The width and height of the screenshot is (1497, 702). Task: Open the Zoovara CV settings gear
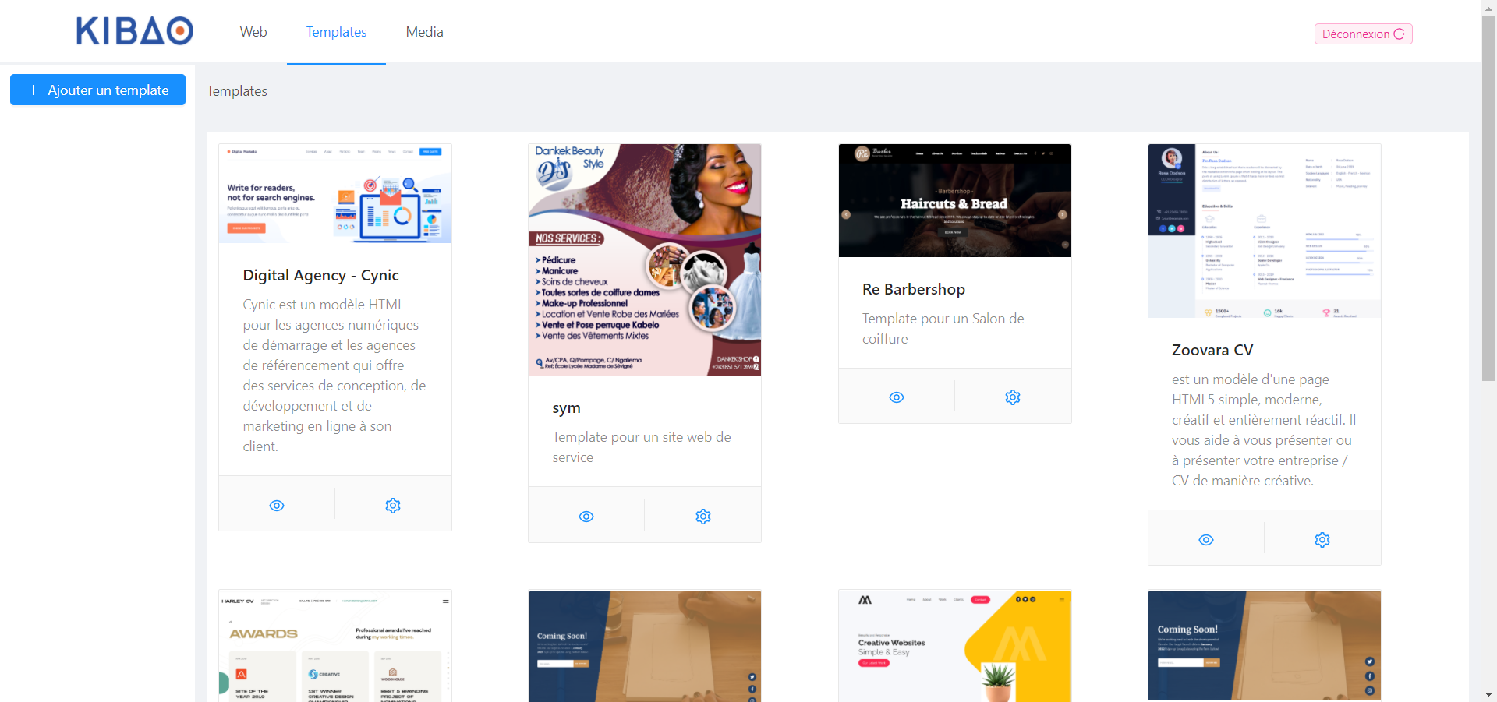pos(1322,540)
